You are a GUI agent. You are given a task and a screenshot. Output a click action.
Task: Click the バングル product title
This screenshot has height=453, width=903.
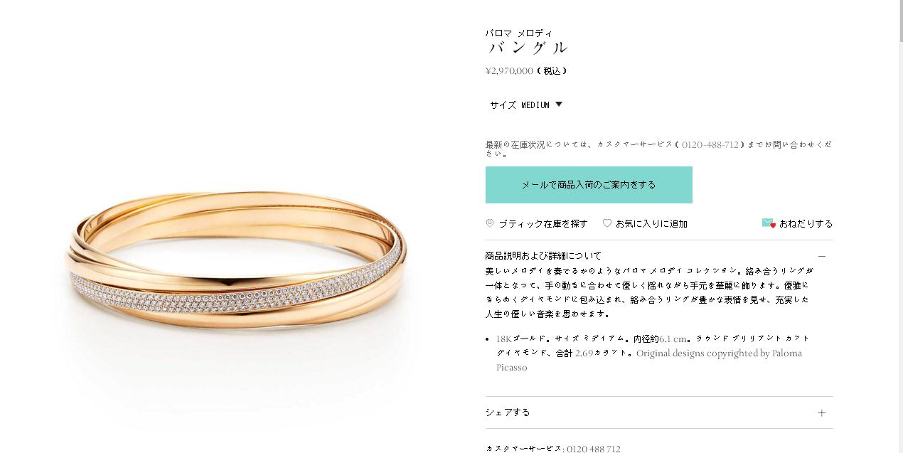(528, 48)
